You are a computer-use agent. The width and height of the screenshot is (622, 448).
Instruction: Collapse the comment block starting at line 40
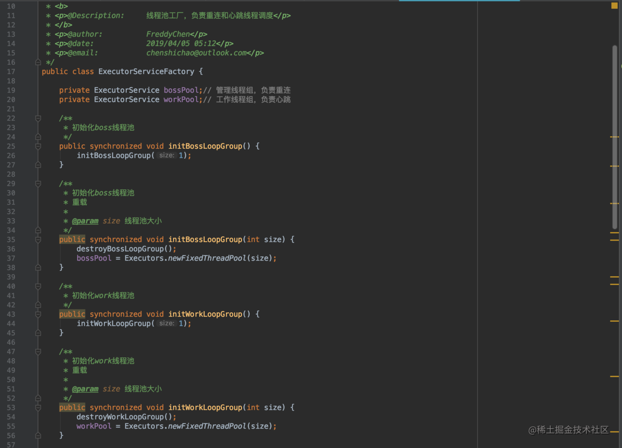(38, 286)
